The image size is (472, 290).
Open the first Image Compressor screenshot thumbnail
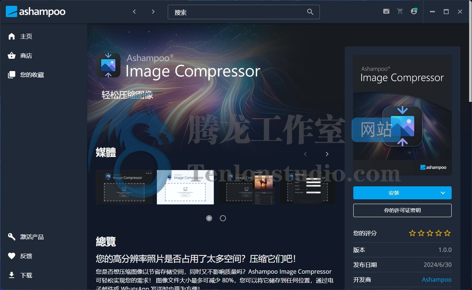pos(125,187)
